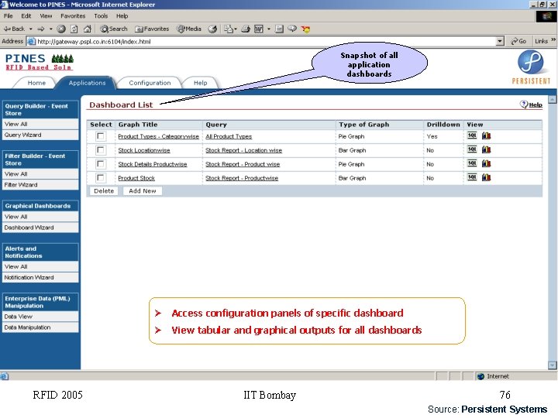The height and width of the screenshot is (418, 558).
Task: Select checkbox for Stock Locationwise
Action: (x=101, y=150)
